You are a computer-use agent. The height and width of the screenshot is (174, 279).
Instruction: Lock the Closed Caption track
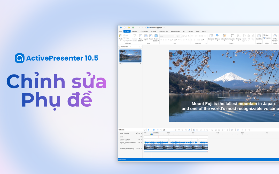pyautogui.click(x=141, y=139)
